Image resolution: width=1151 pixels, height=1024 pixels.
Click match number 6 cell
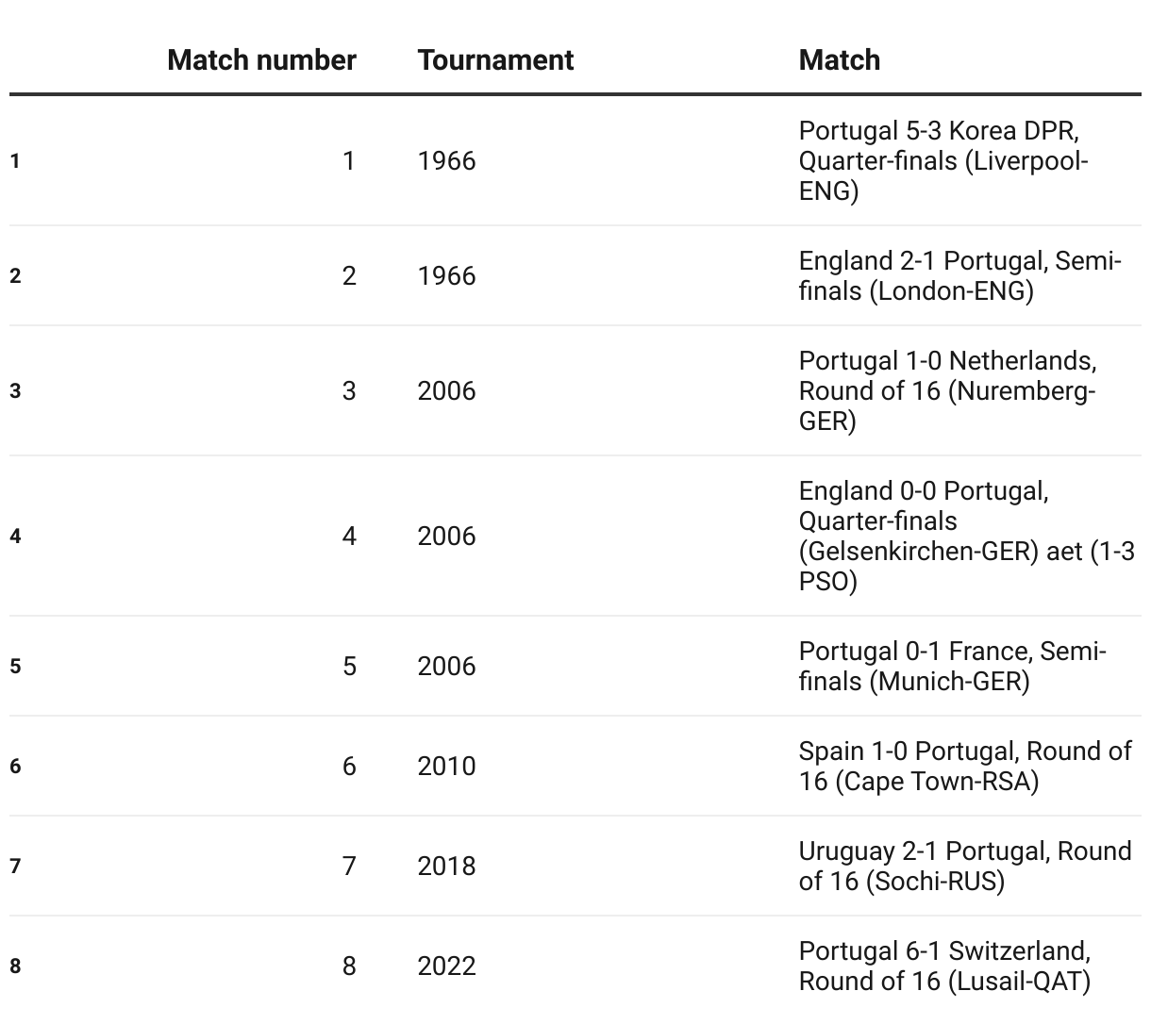pos(349,766)
